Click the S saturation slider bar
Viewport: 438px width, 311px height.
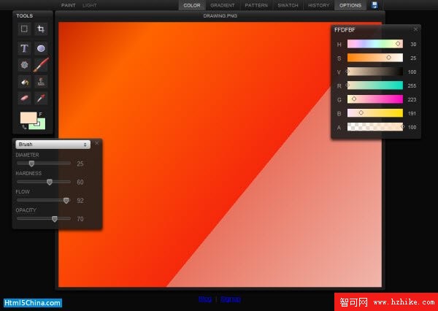(x=375, y=58)
